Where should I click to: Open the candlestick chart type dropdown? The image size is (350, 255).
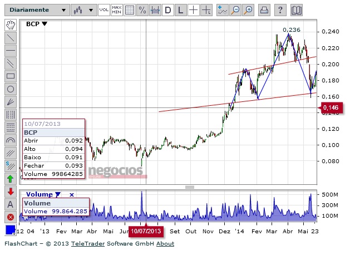[84, 10]
